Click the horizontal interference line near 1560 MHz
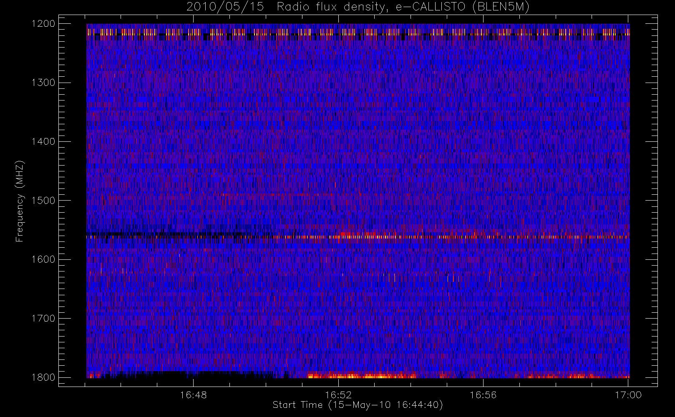Screen dimensions: 675x417 358,237
